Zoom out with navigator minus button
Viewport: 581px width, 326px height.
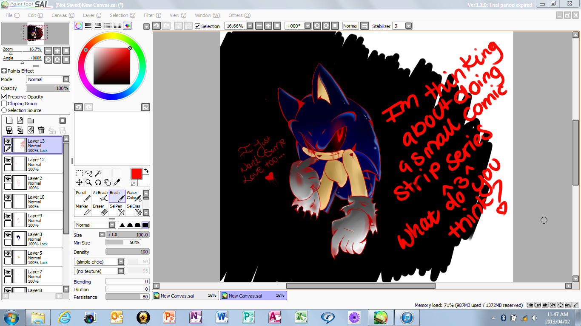48,50
